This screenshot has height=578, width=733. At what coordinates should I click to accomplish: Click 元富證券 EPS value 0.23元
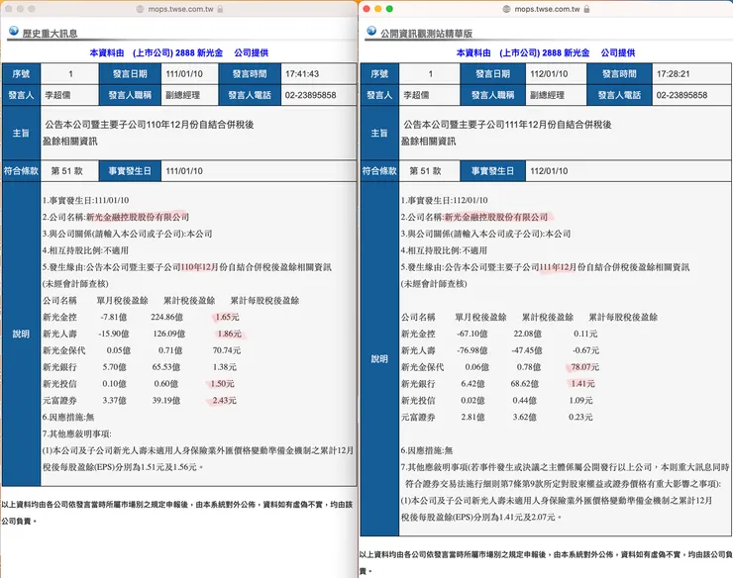point(580,418)
